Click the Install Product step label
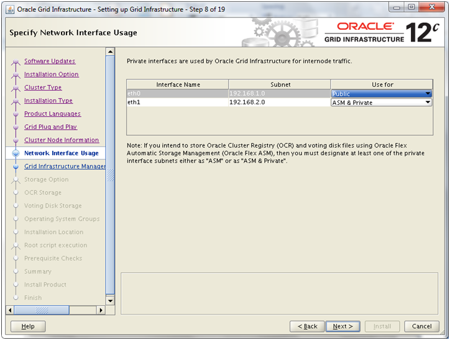This screenshot has height=340, width=450. pyautogui.click(x=45, y=285)
